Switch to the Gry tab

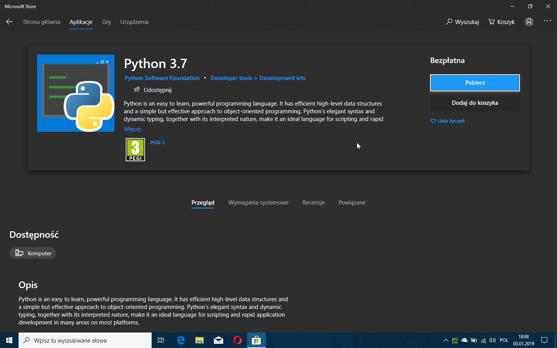point(106,22)
